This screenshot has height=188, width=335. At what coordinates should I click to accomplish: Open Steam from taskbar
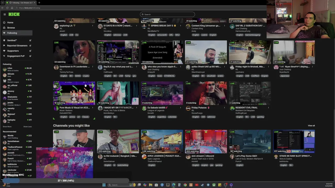coord(202,185)
